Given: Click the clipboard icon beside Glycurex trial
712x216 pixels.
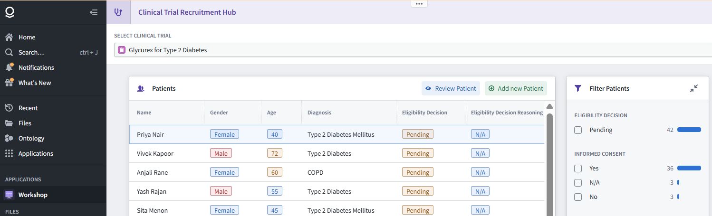Looking at the screenshot, I should click(x=122, y=50).
